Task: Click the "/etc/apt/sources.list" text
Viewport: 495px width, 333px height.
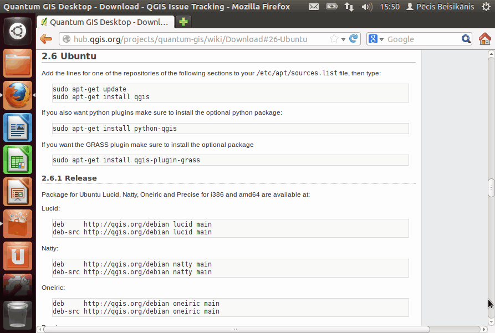Action: [x=297, y=73]
